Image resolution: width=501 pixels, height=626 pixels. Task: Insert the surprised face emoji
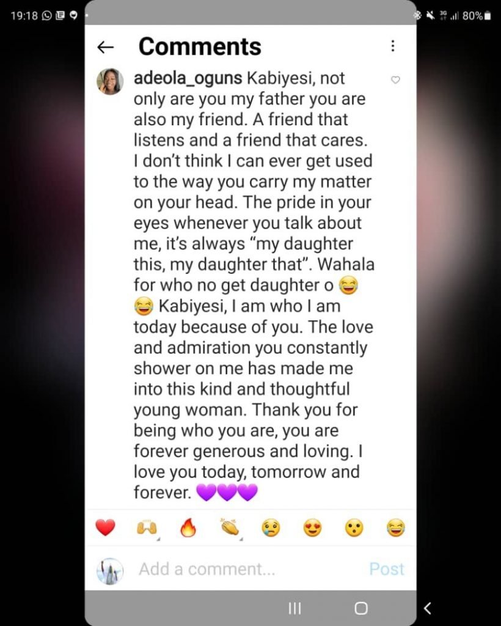[x=354, y=528]
